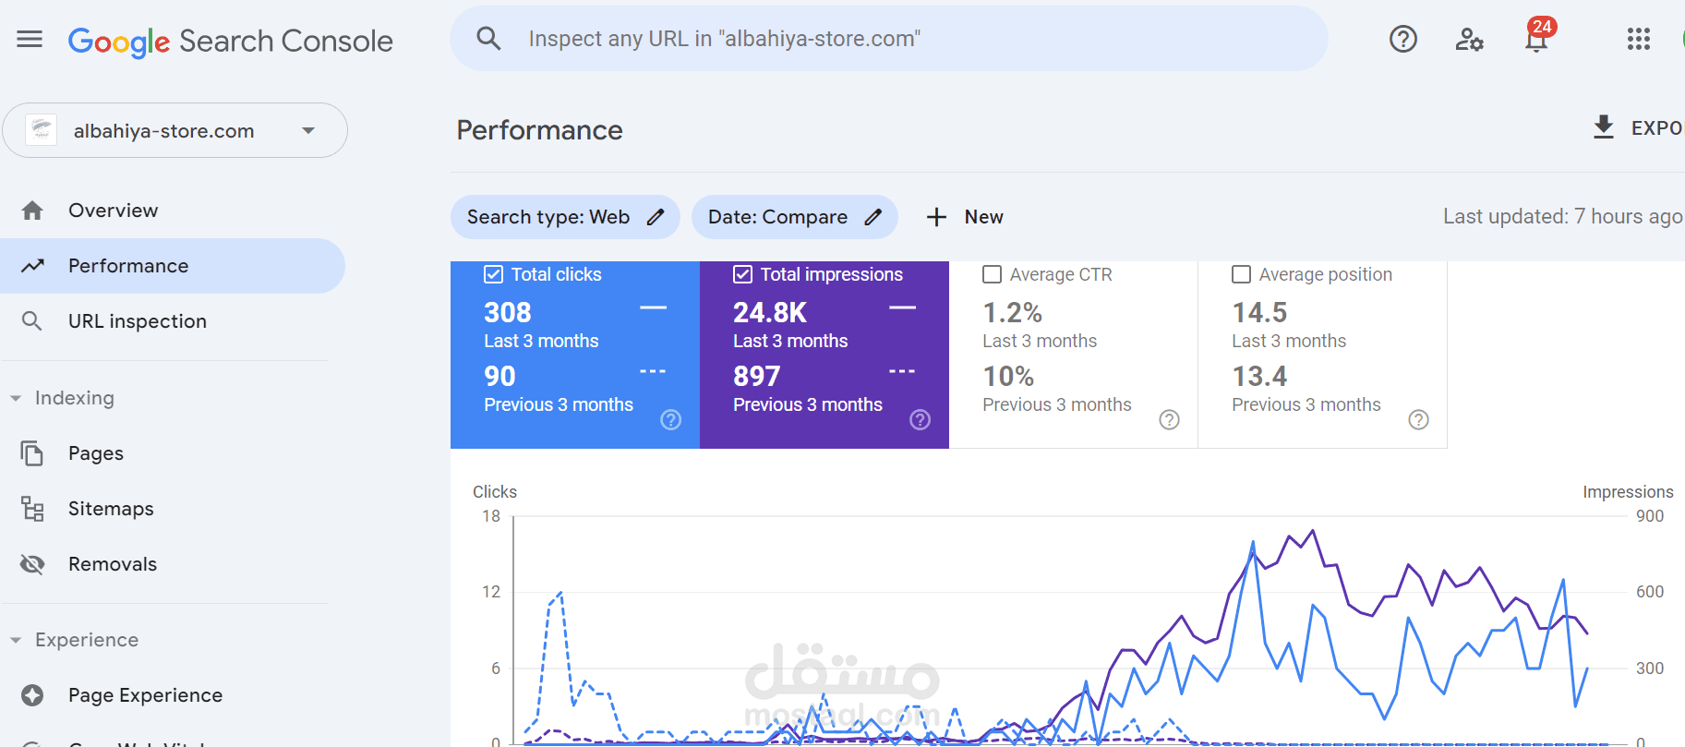Viewport: 1685px width, 747px height.
Task: Click the export download icon
Action: pos(1604,127)
